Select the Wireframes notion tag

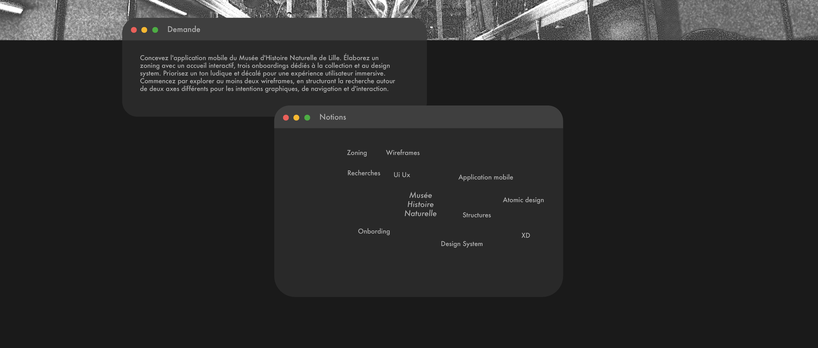(402, 153)
